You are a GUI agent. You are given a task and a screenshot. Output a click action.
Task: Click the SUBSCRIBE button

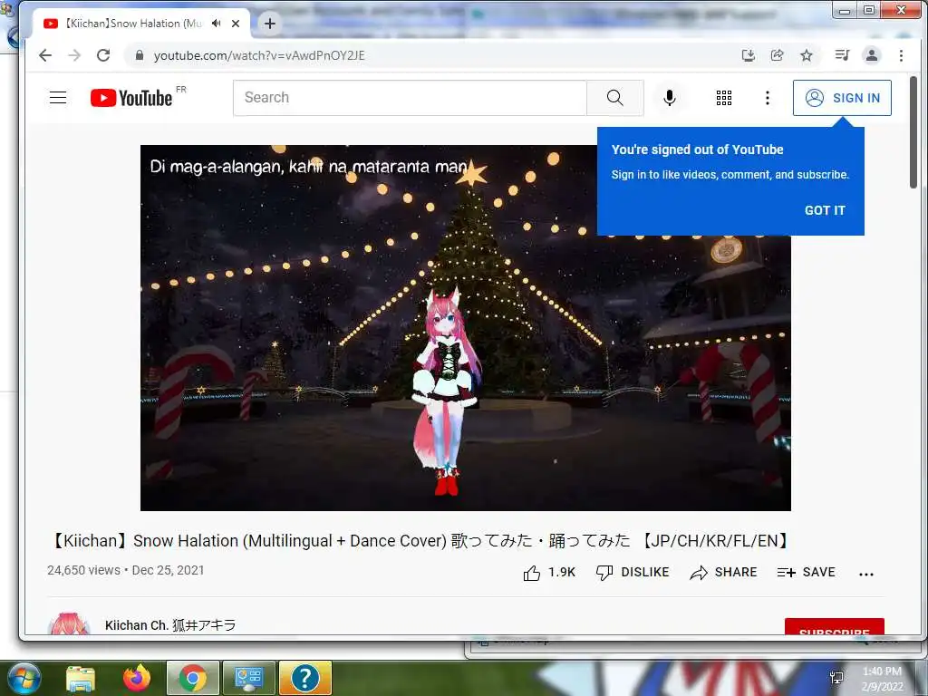[x=835, y=627]
